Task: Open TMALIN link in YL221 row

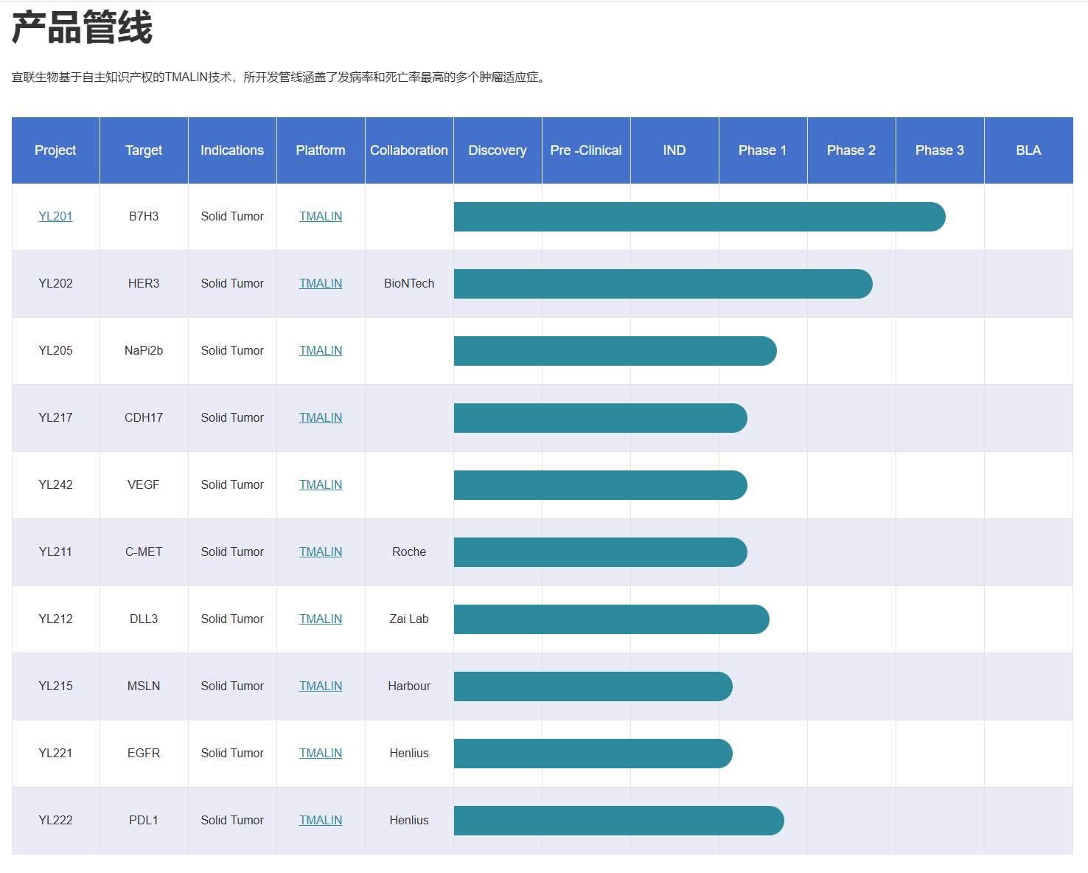Action: click(320, 753)
